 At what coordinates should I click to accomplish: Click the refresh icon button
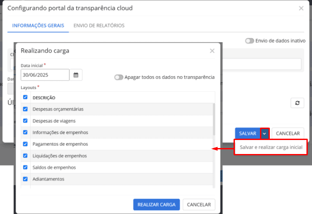coord(297,103)
